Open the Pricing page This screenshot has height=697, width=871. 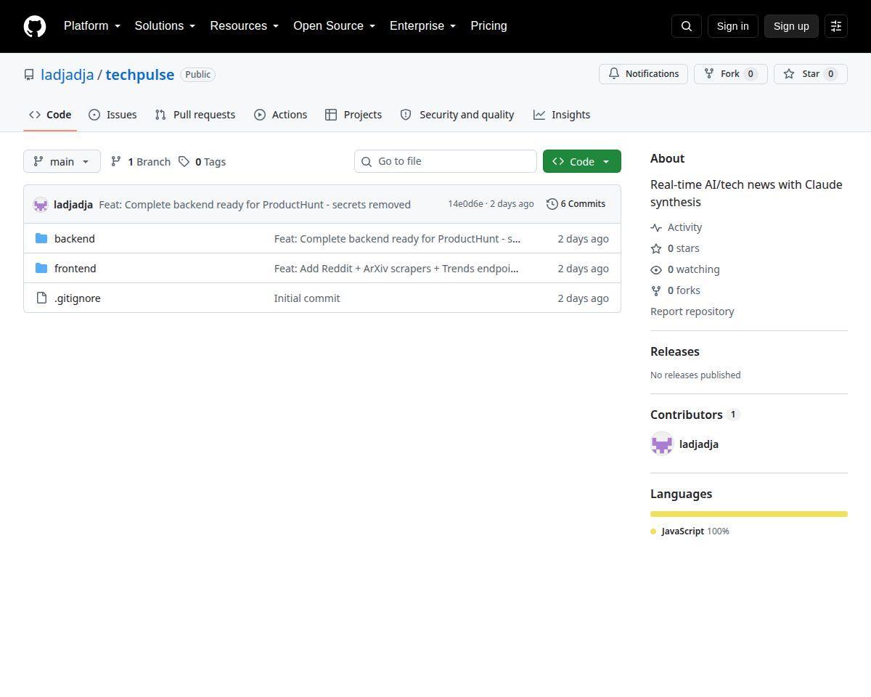coord(488,26)
